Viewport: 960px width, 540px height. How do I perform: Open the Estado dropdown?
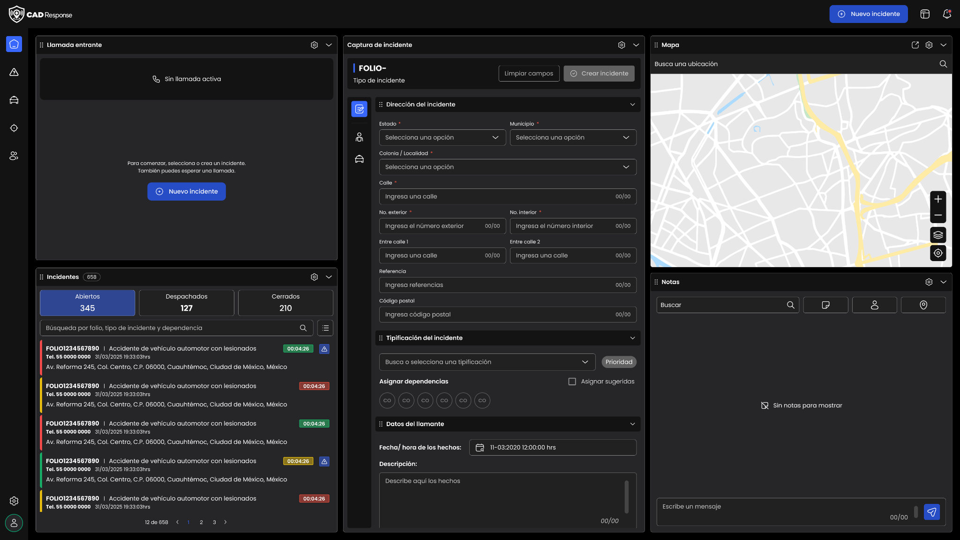[442, 137]
